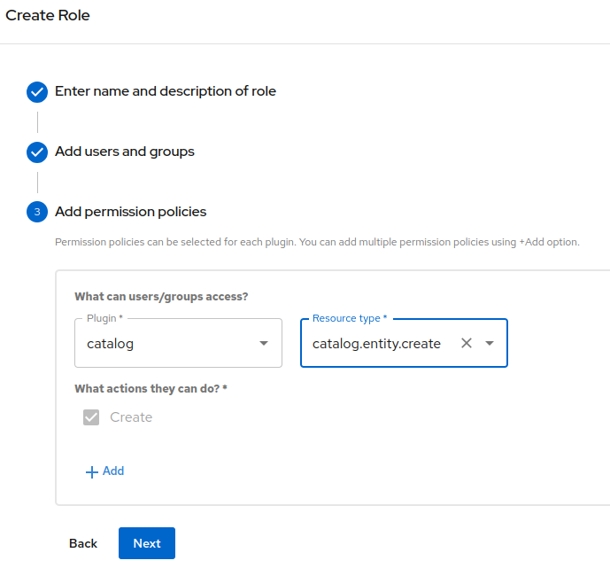Toggle the Create action checkbox
610x576 pixels.
(x=91, y=417)
